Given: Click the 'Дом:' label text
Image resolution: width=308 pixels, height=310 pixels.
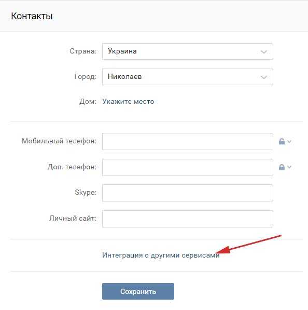Looking at the screenshot, I should pos(88,101).
